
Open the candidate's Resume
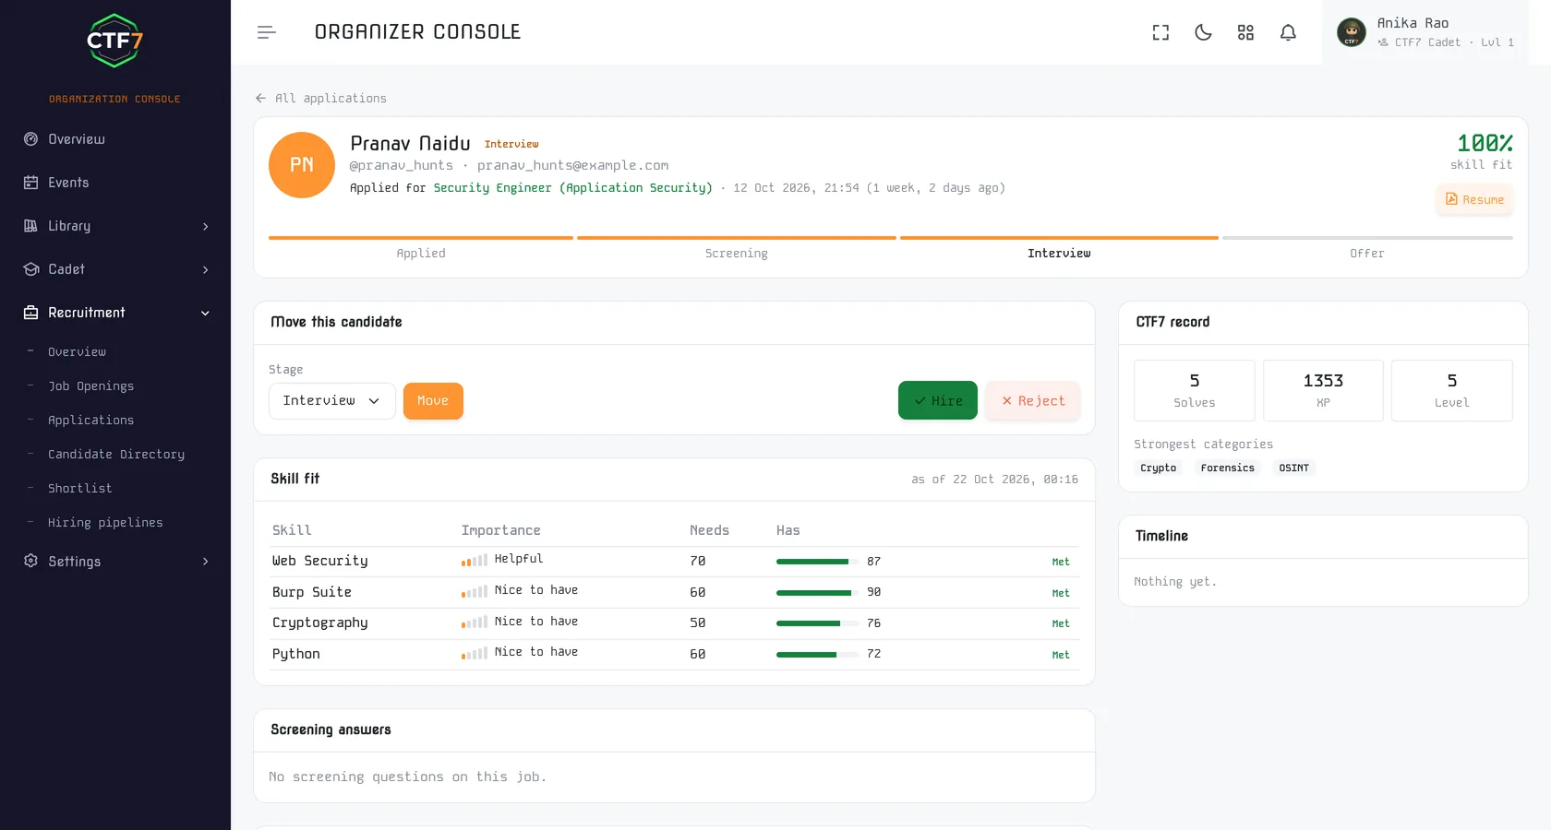[x=1474, y=199]
